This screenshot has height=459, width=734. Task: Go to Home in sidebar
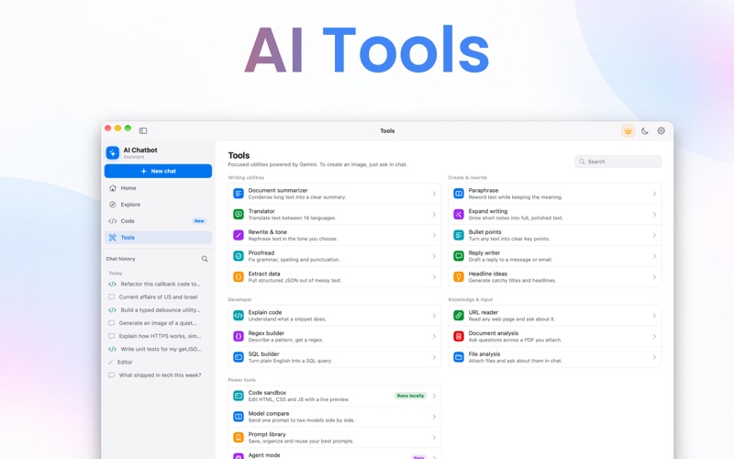158,188
